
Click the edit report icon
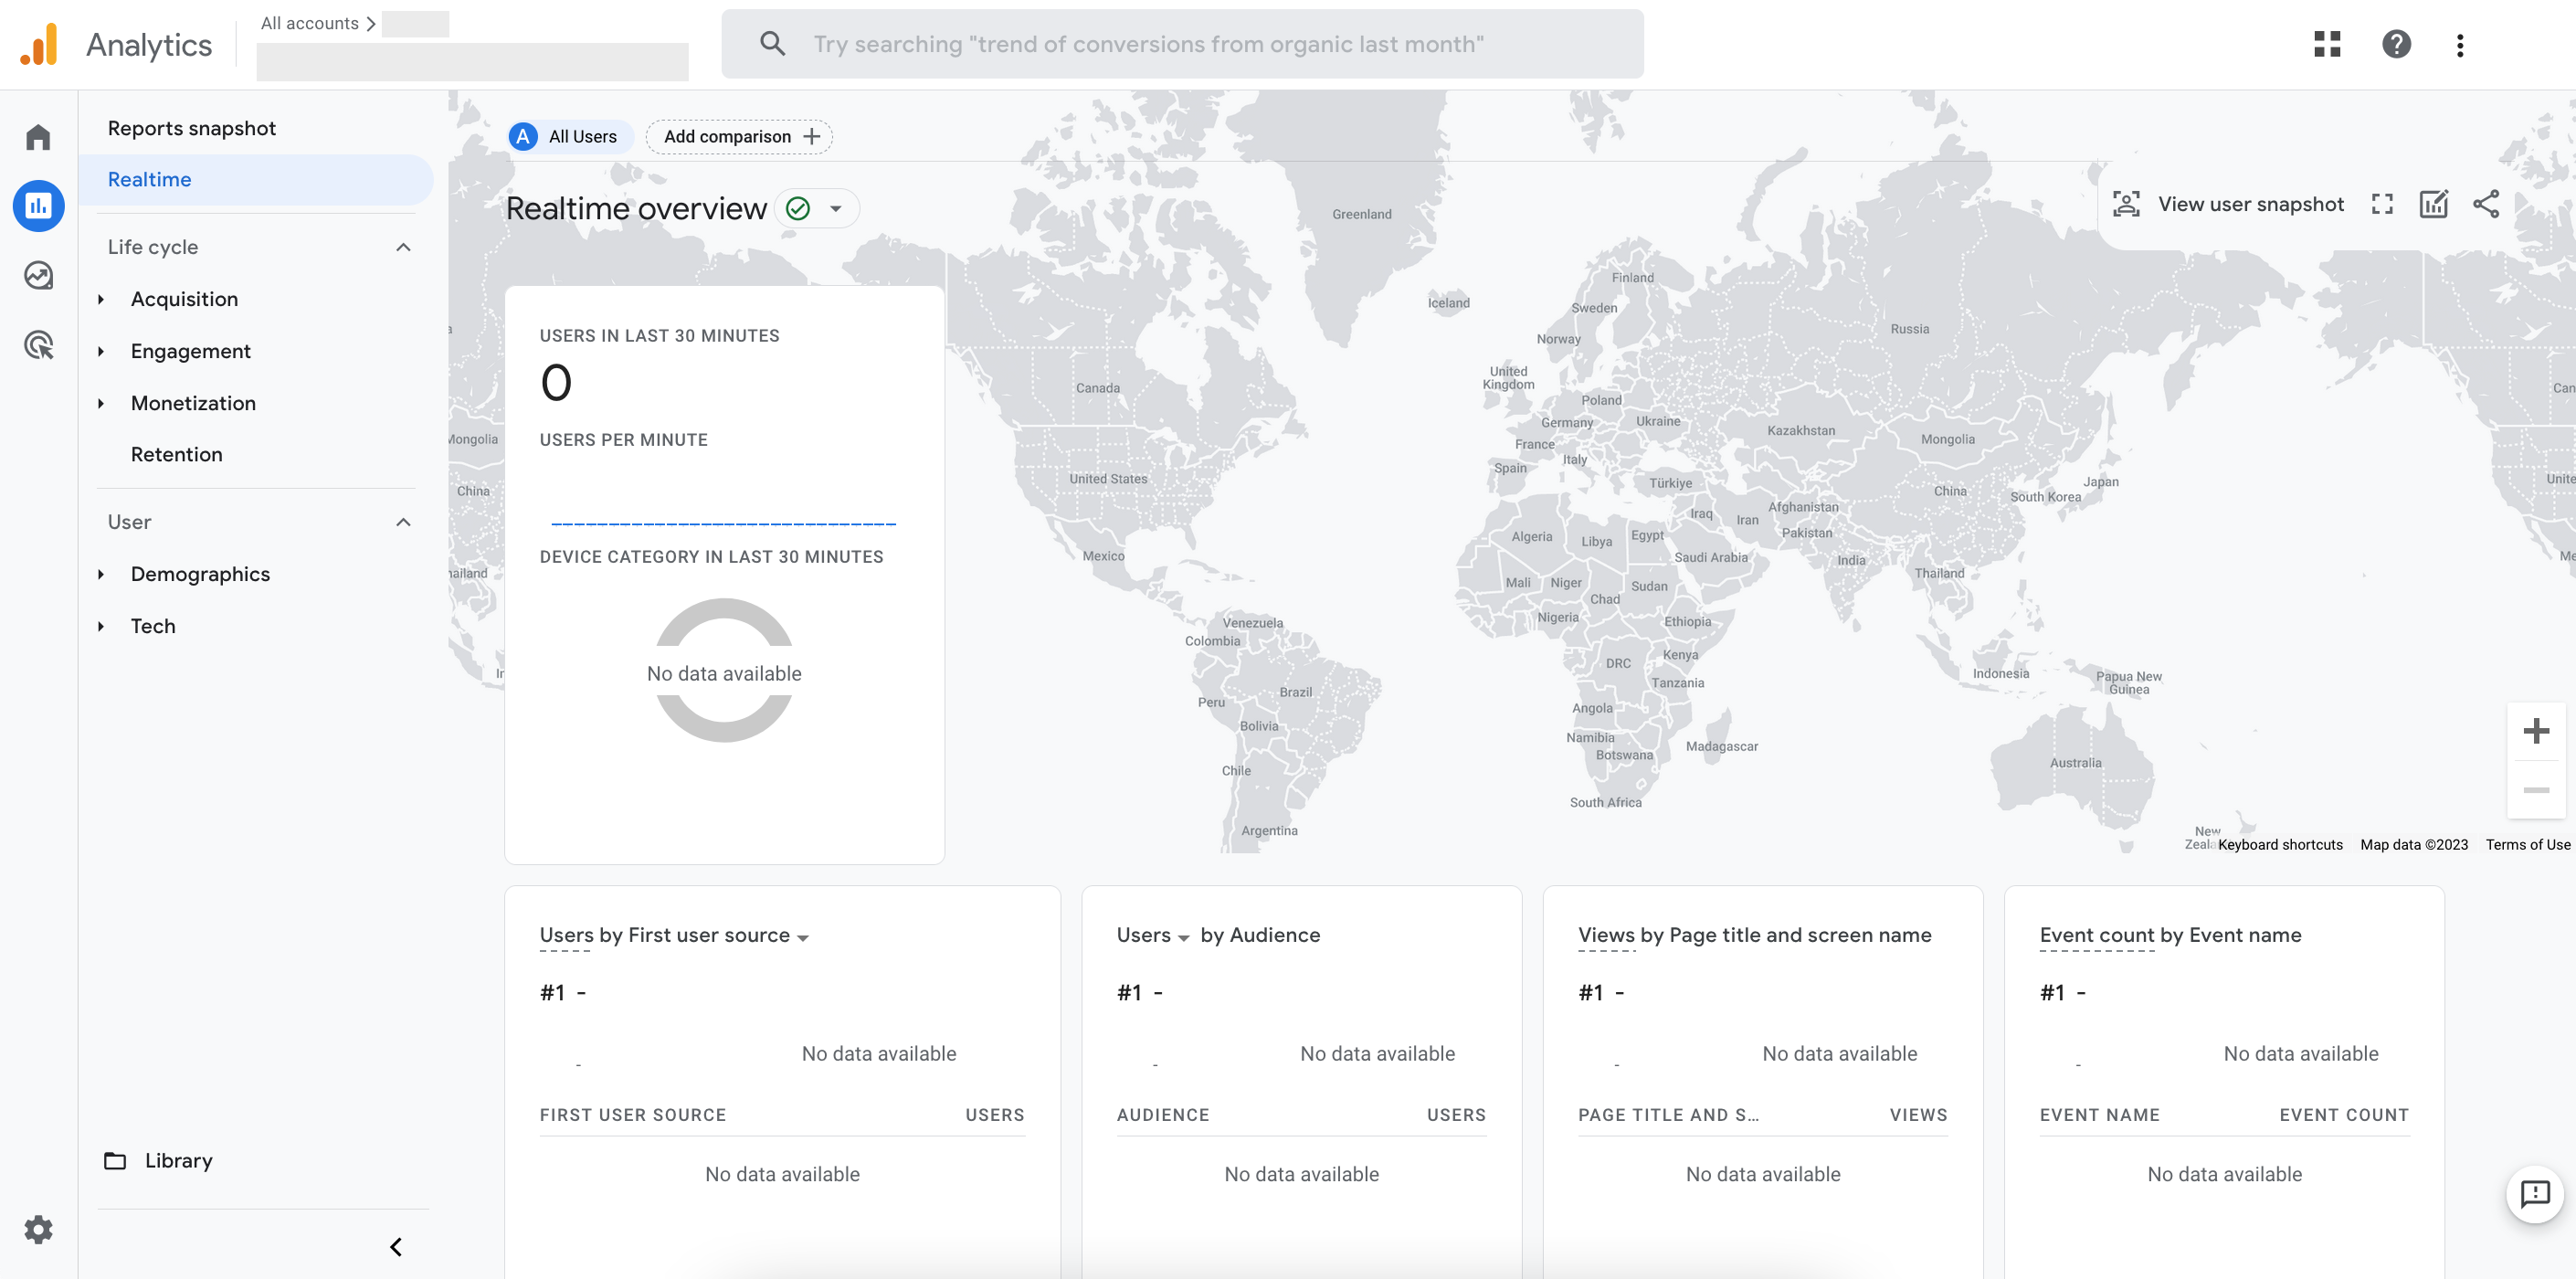point(2434,203)
